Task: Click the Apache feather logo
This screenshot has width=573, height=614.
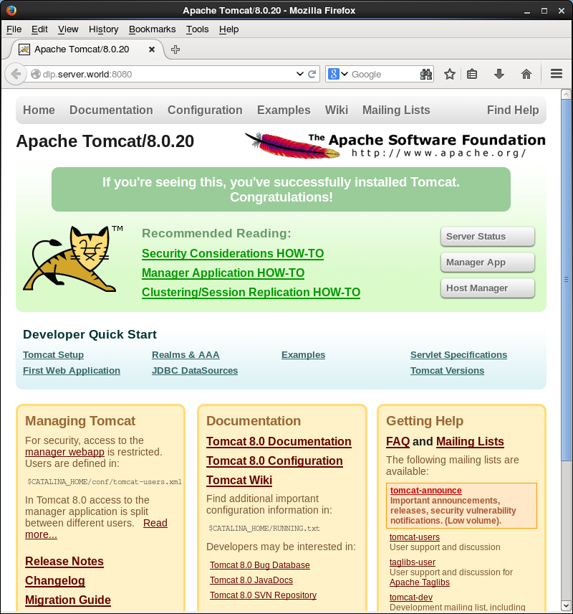Action: 292,146
